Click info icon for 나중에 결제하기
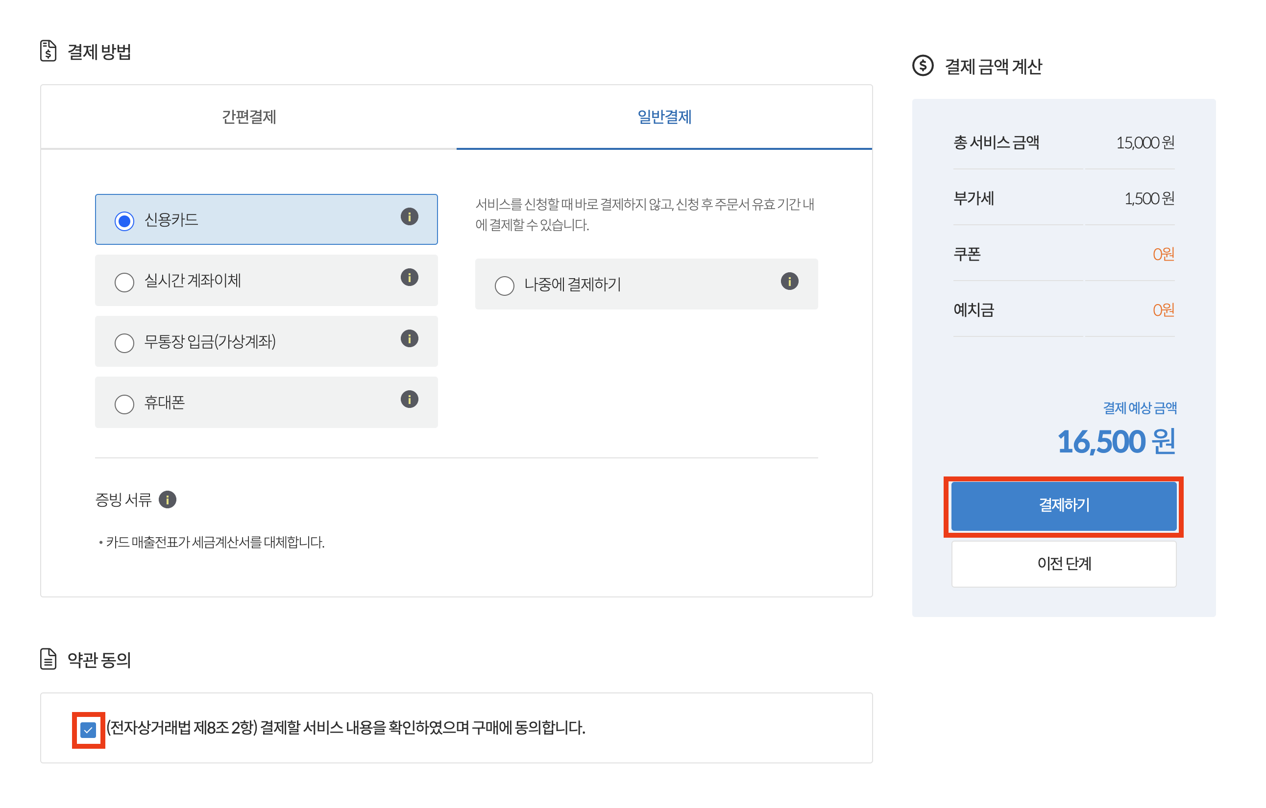 pyautogui.click(x=789, y=281)
